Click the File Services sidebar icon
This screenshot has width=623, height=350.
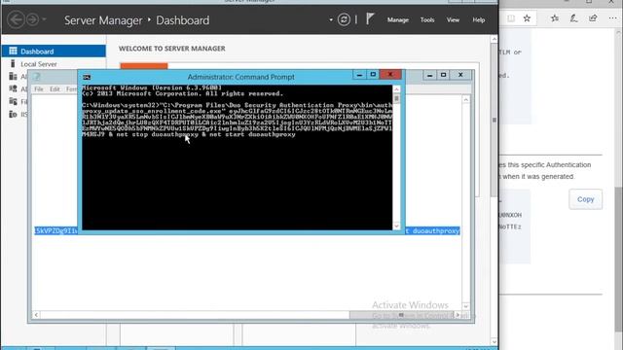click(13, 101)
